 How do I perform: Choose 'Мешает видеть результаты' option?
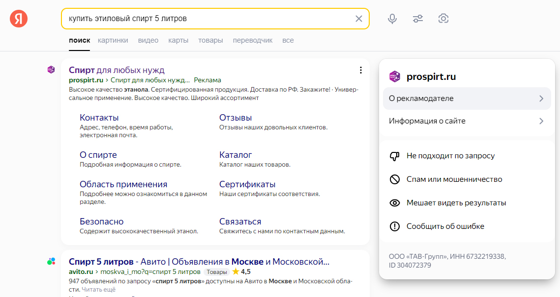[x=456, y=203]
